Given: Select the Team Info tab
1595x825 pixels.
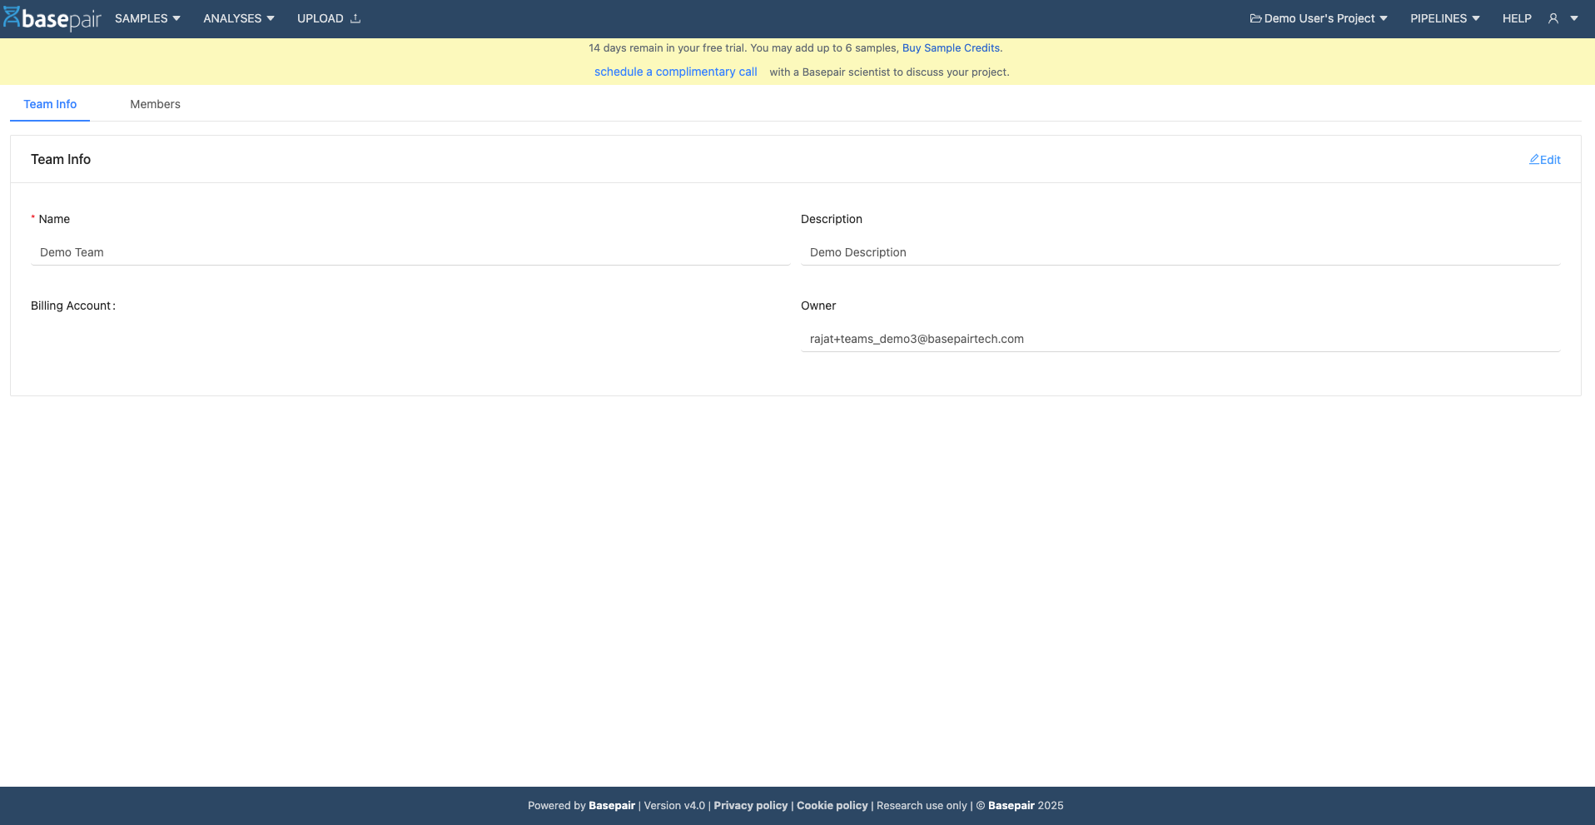Looking at the screenshot, I should click(x=50, y=104).
